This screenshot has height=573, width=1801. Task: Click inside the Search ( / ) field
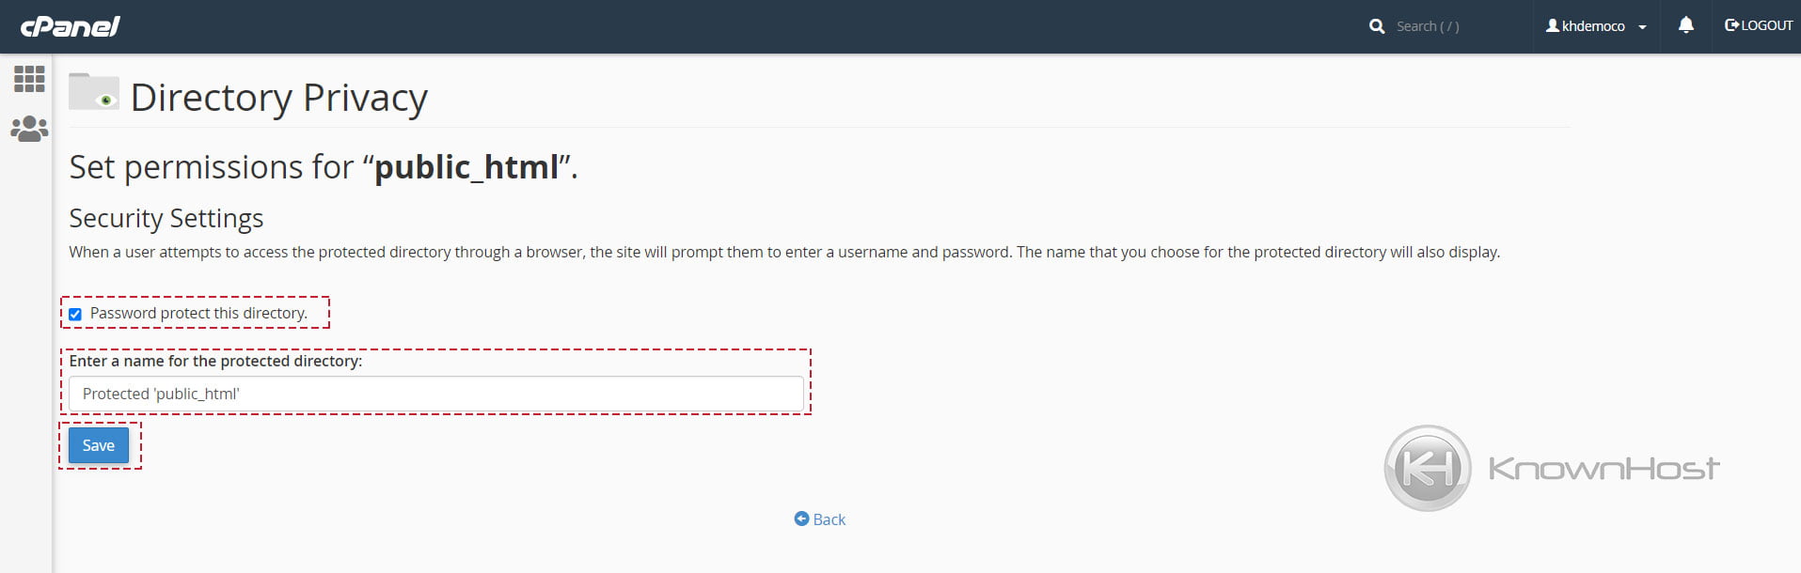pos(1430,25)
